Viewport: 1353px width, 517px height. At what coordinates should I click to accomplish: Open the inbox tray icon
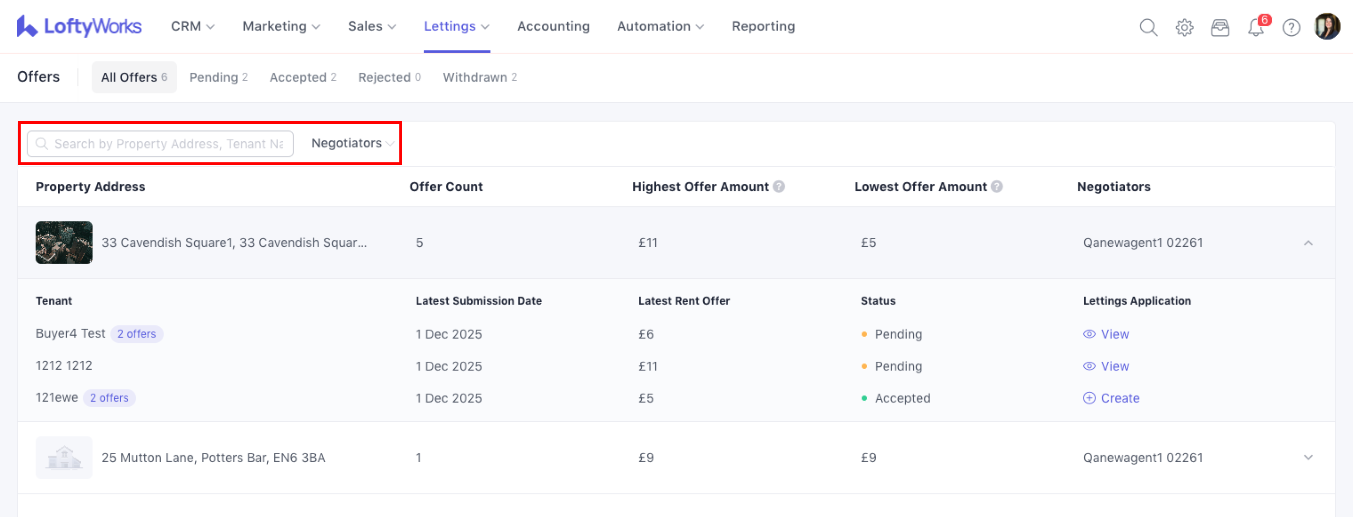point(1220,27)
